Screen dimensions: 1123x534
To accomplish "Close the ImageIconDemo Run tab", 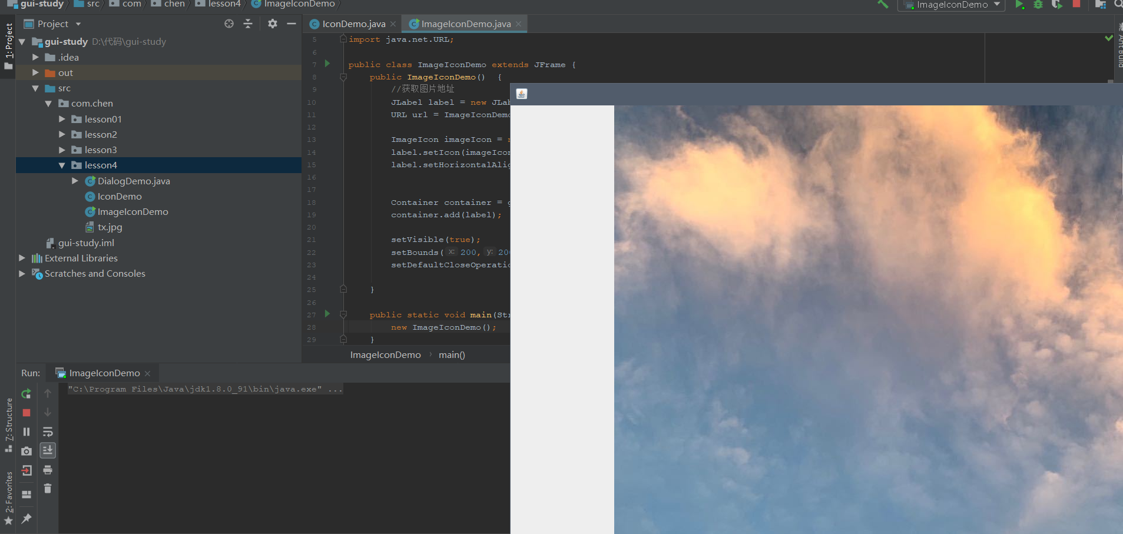I will click(147, 374).
